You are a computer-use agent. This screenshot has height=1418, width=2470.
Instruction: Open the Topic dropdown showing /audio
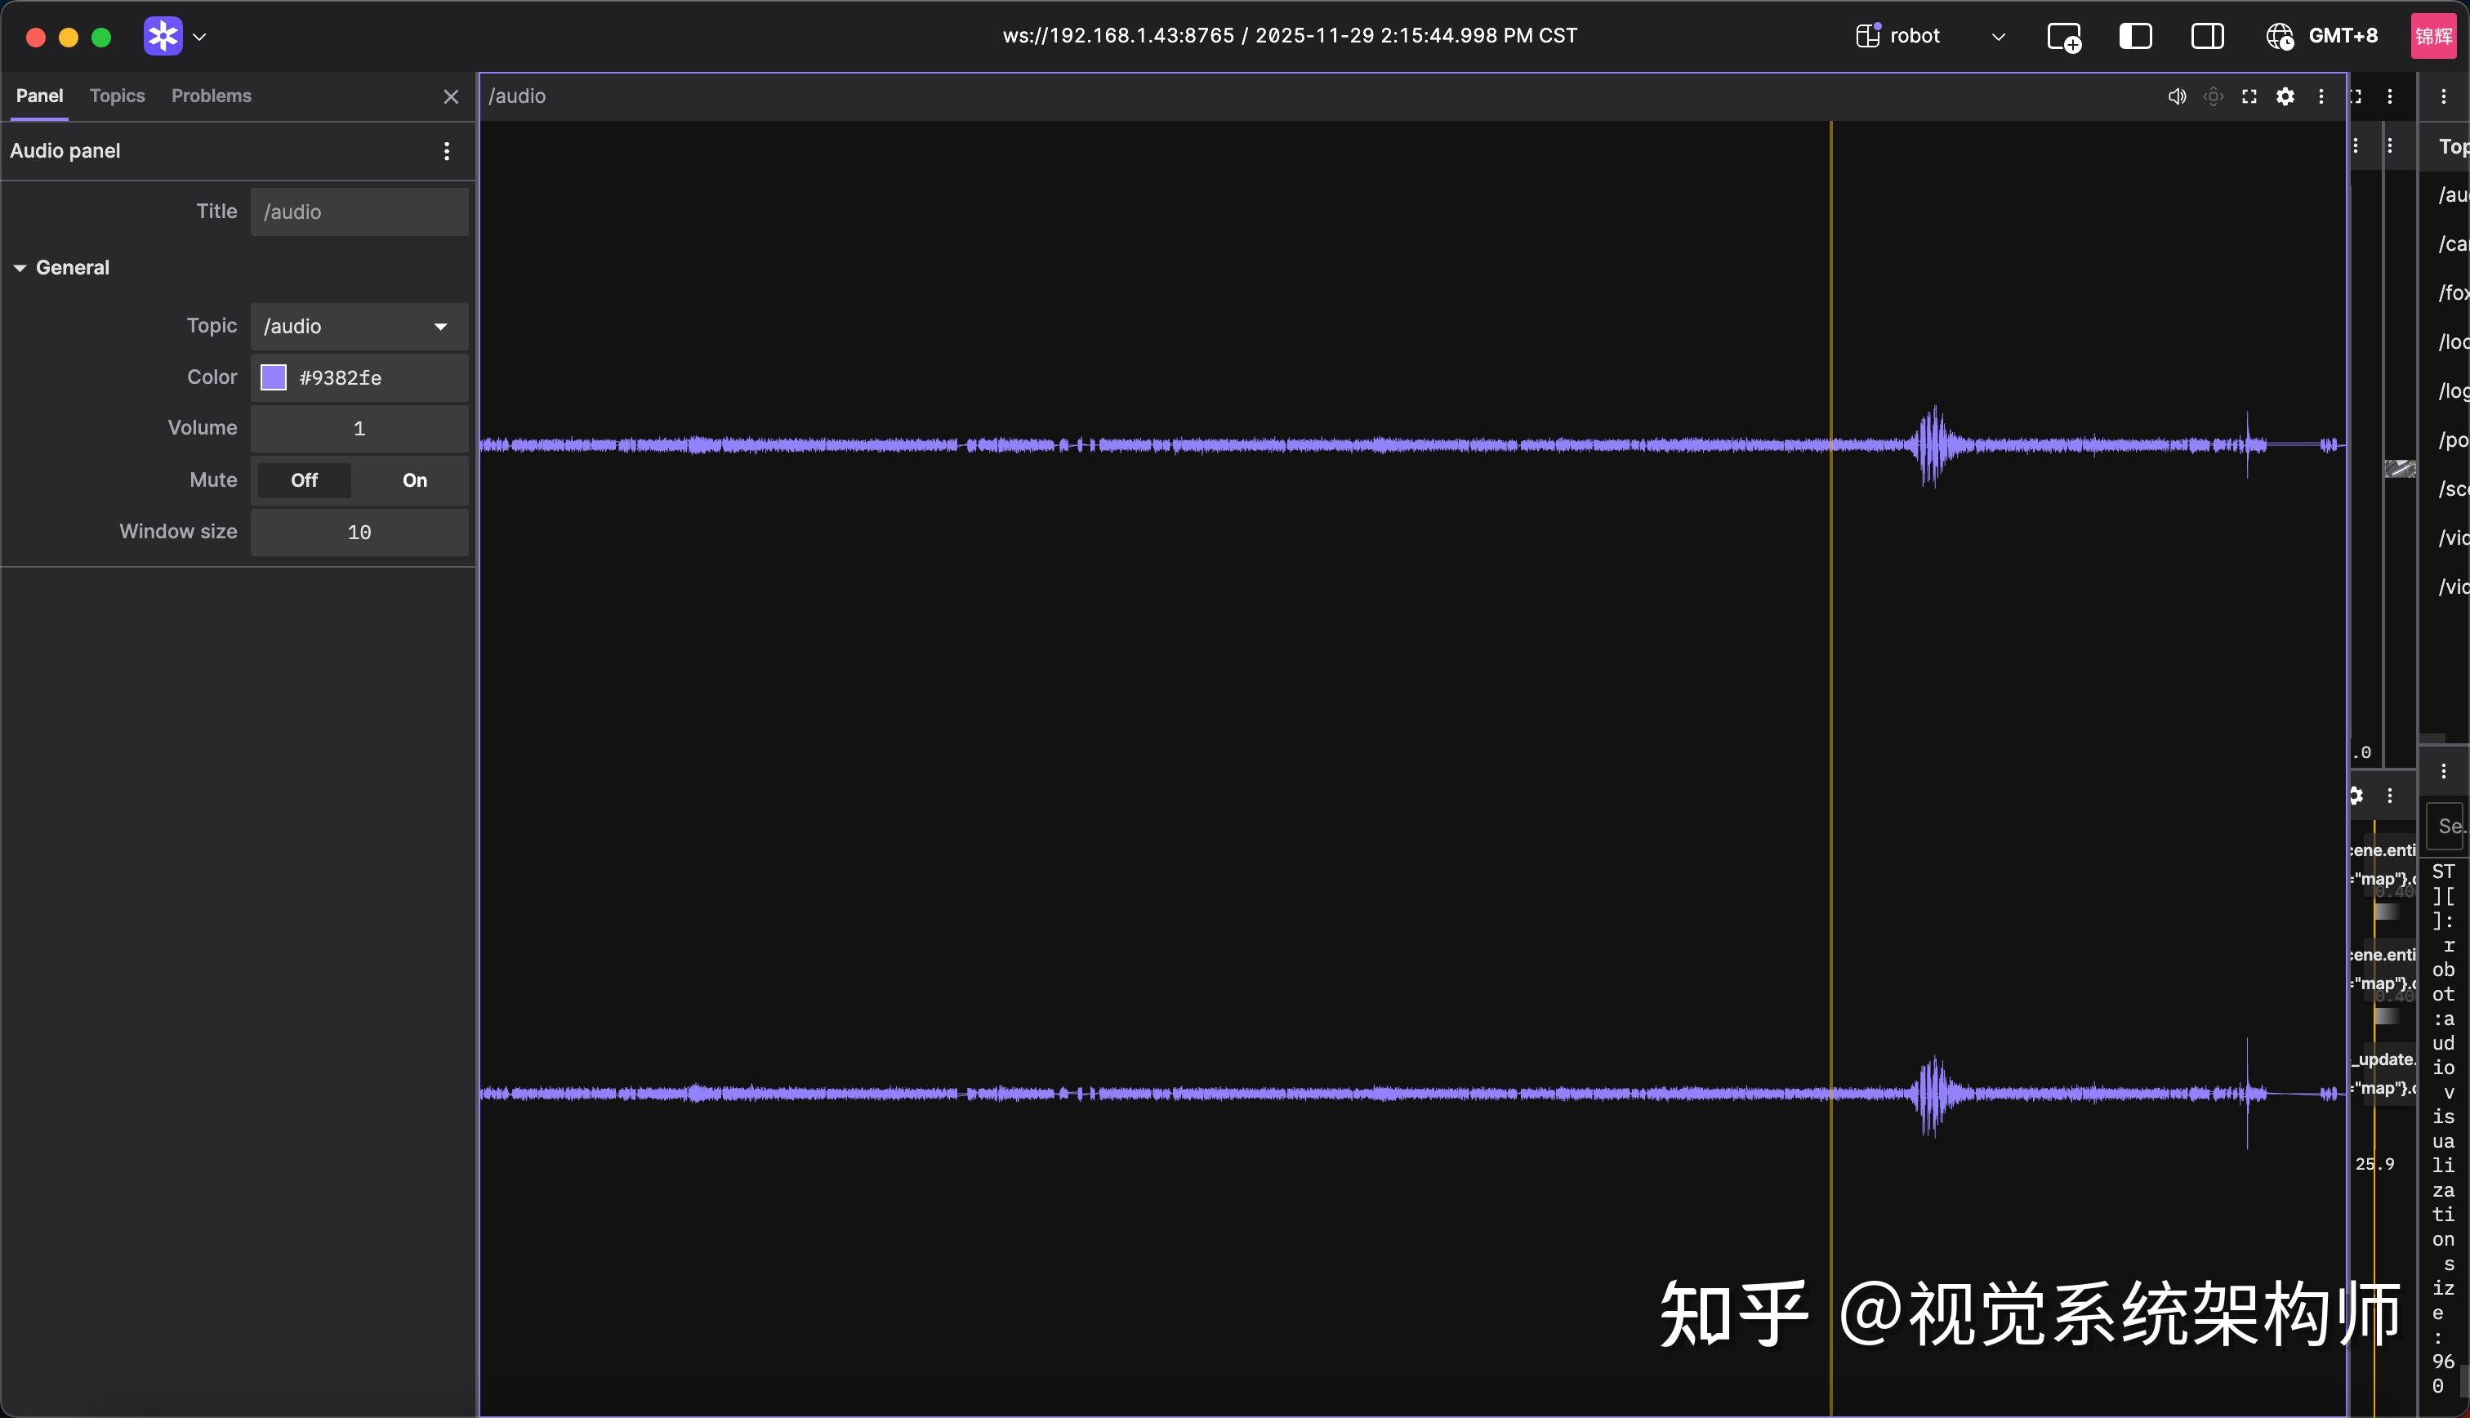point(440,326)
